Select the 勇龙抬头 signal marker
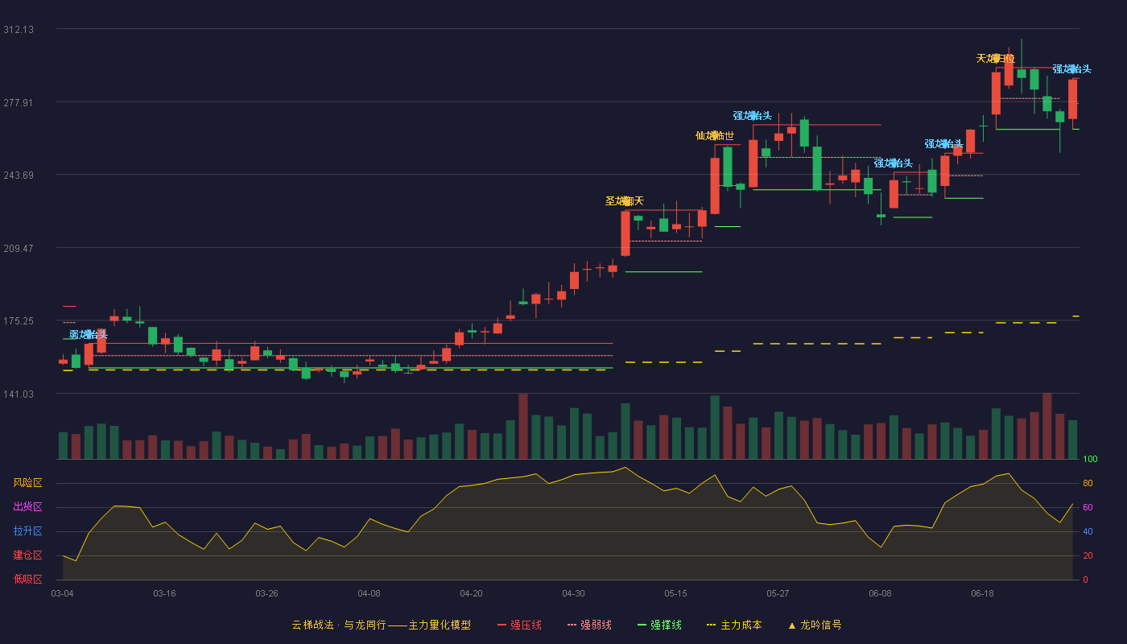Viewport: 1127px width, 644px height. [x=89, y=335]
